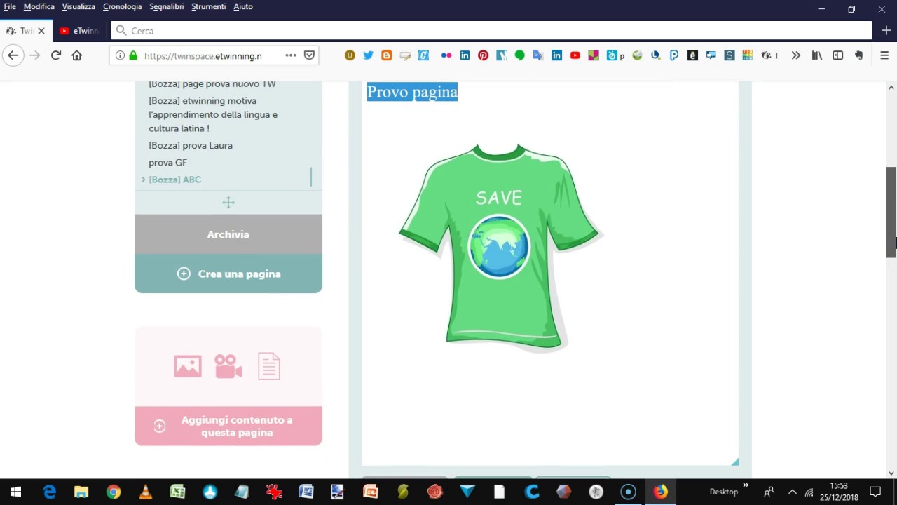
Task: Open the [Bozza] prova Laura page
Action: click(x=191, y=145)
